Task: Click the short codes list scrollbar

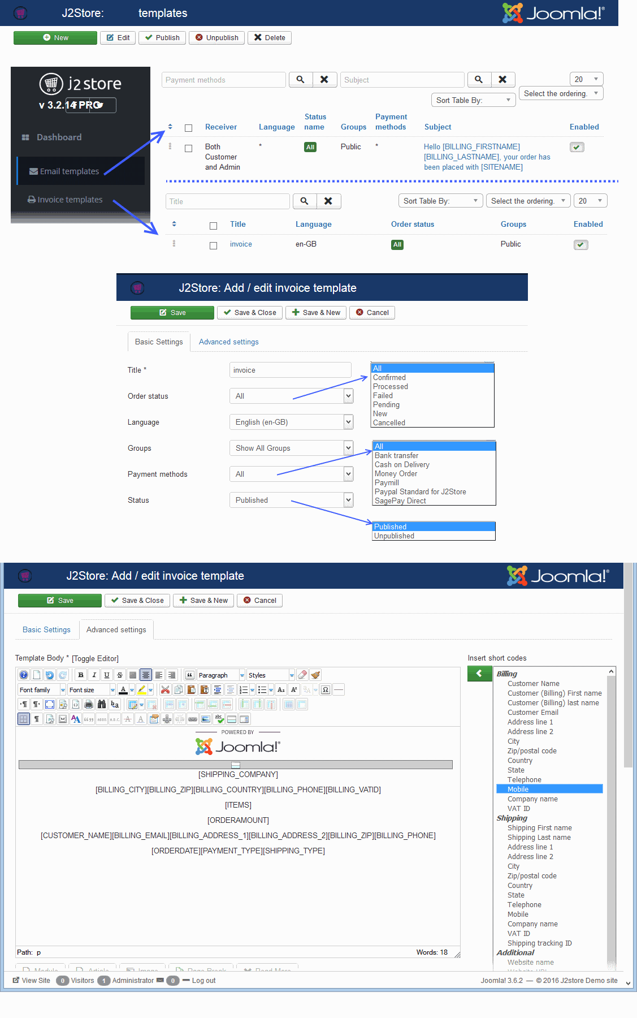Action: point(611,818)
